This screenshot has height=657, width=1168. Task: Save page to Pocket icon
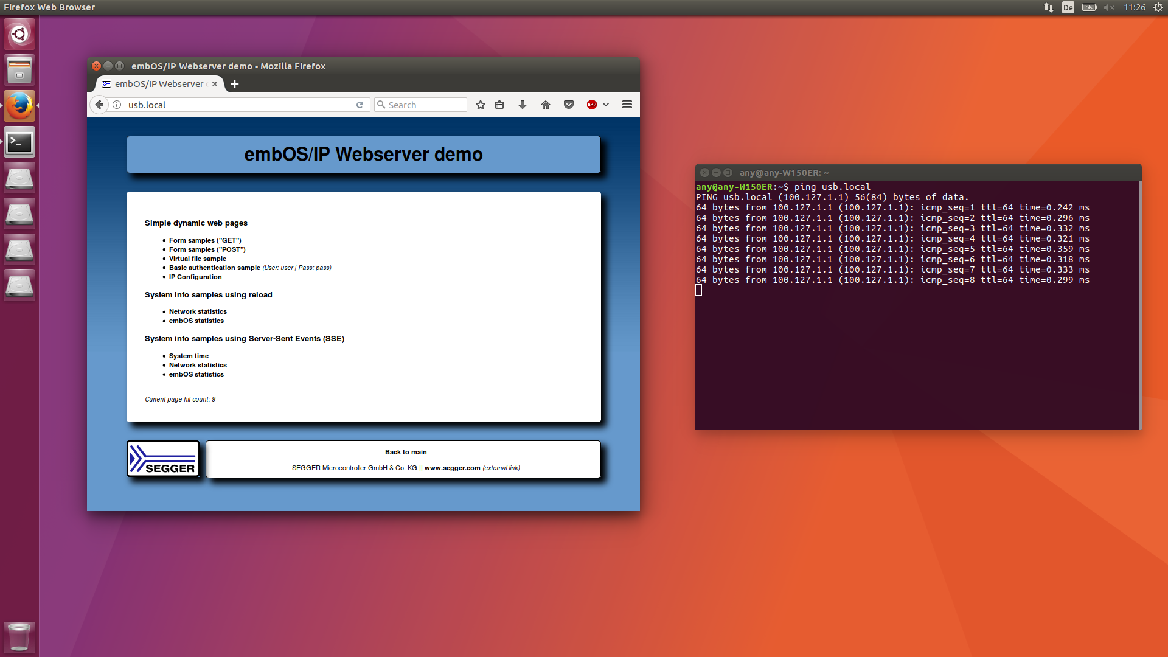(569, 105)
